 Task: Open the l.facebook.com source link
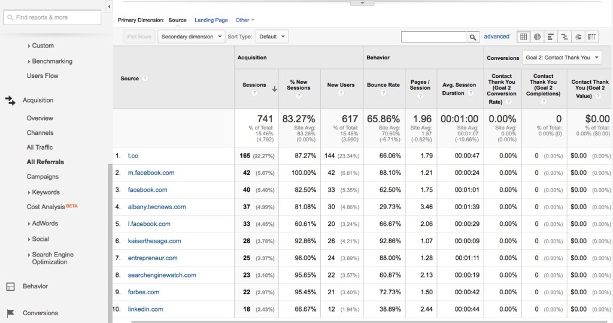click(149, 224)
